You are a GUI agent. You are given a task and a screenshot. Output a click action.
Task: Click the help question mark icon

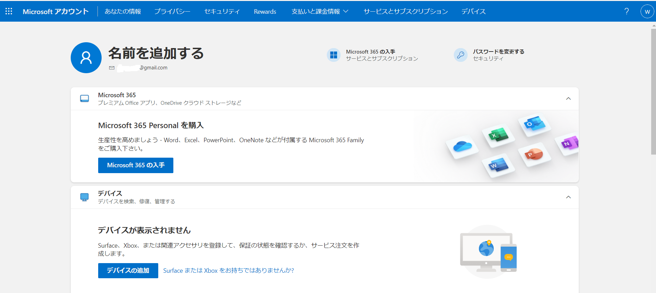tap(626, 11)
